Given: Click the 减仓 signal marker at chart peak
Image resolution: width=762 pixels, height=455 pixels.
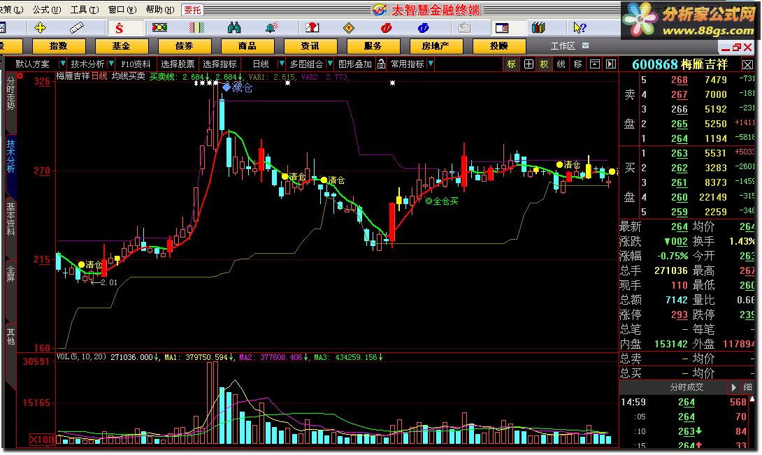Looking at the screenshot, I should (x=238, y=87).
